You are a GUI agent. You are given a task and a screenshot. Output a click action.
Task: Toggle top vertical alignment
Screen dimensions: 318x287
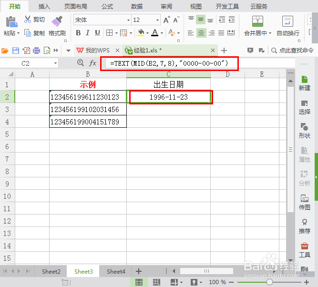click(191, 19)
